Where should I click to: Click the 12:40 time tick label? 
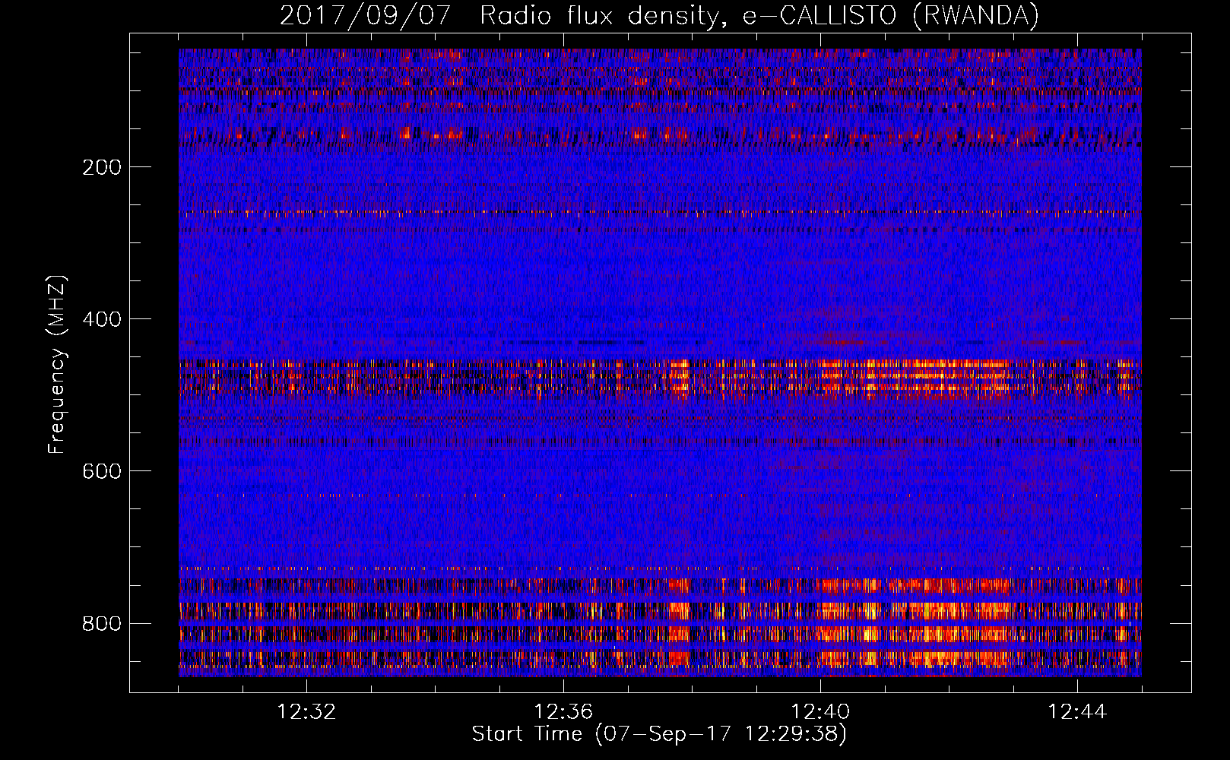820,711
